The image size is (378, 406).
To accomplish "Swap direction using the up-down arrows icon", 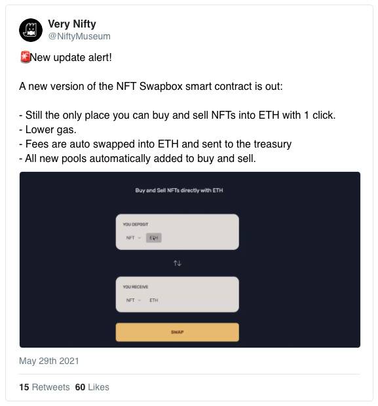I will pos(178,263).
